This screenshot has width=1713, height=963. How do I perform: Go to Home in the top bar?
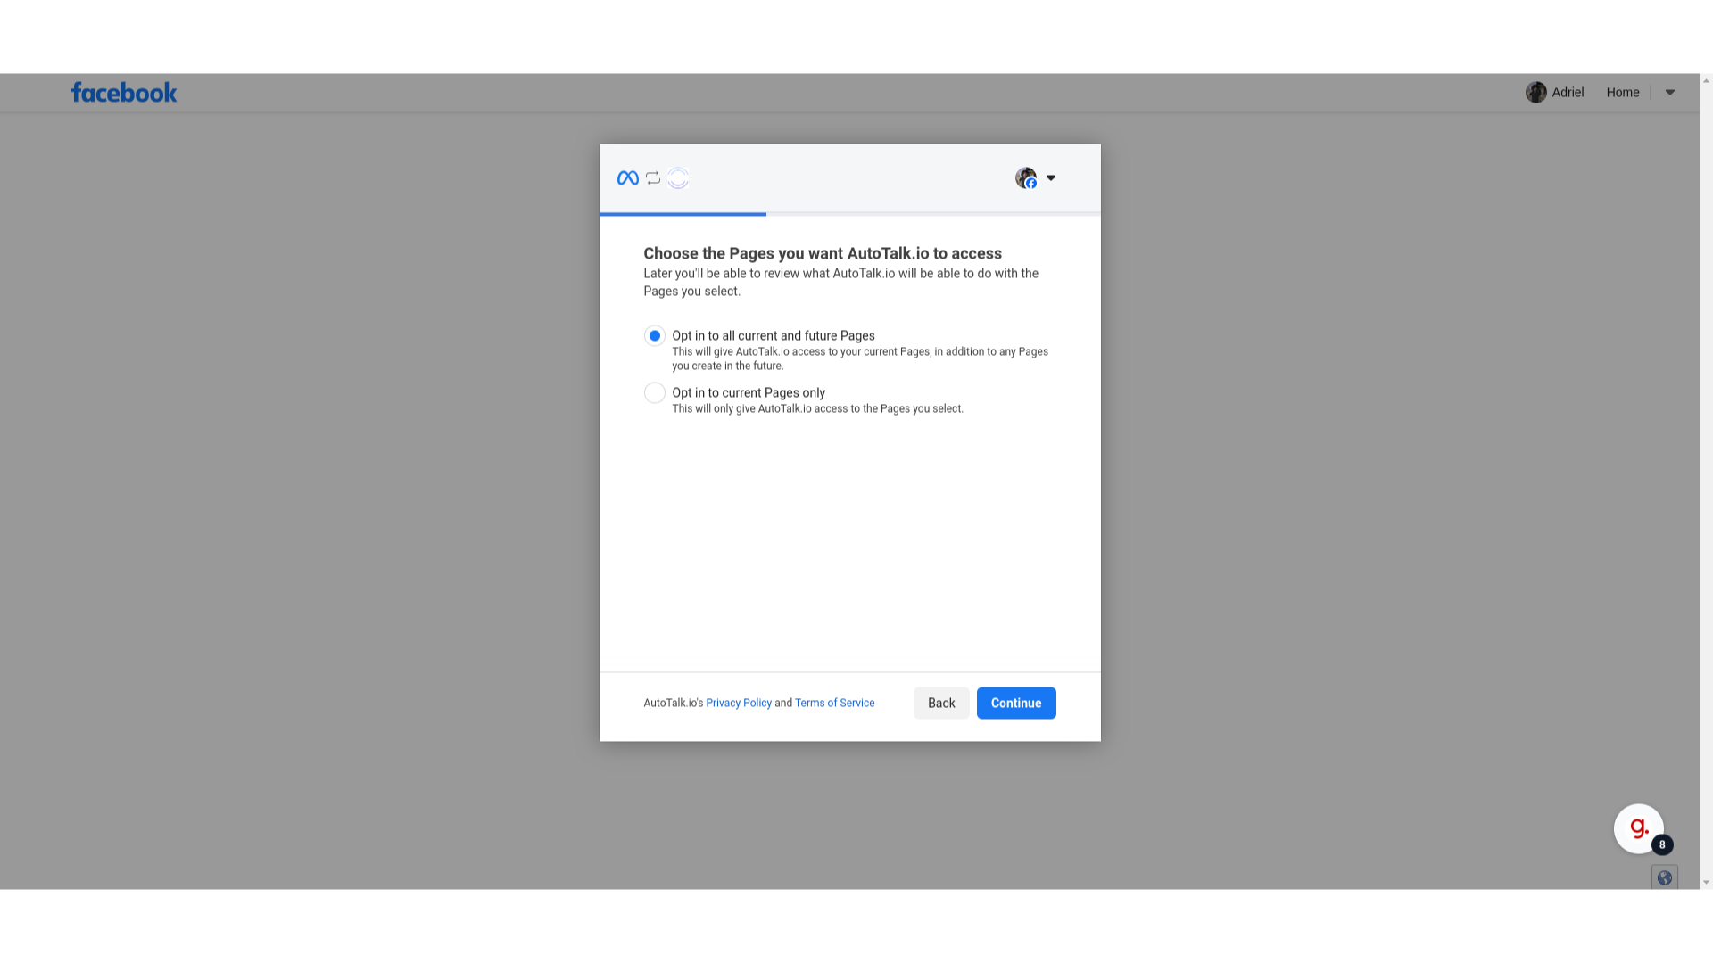pos(1623,93)
